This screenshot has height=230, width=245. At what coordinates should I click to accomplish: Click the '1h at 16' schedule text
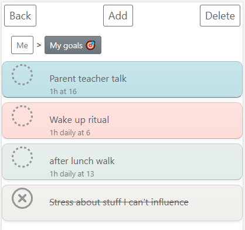pyautogui.click(x=63, y=92)
